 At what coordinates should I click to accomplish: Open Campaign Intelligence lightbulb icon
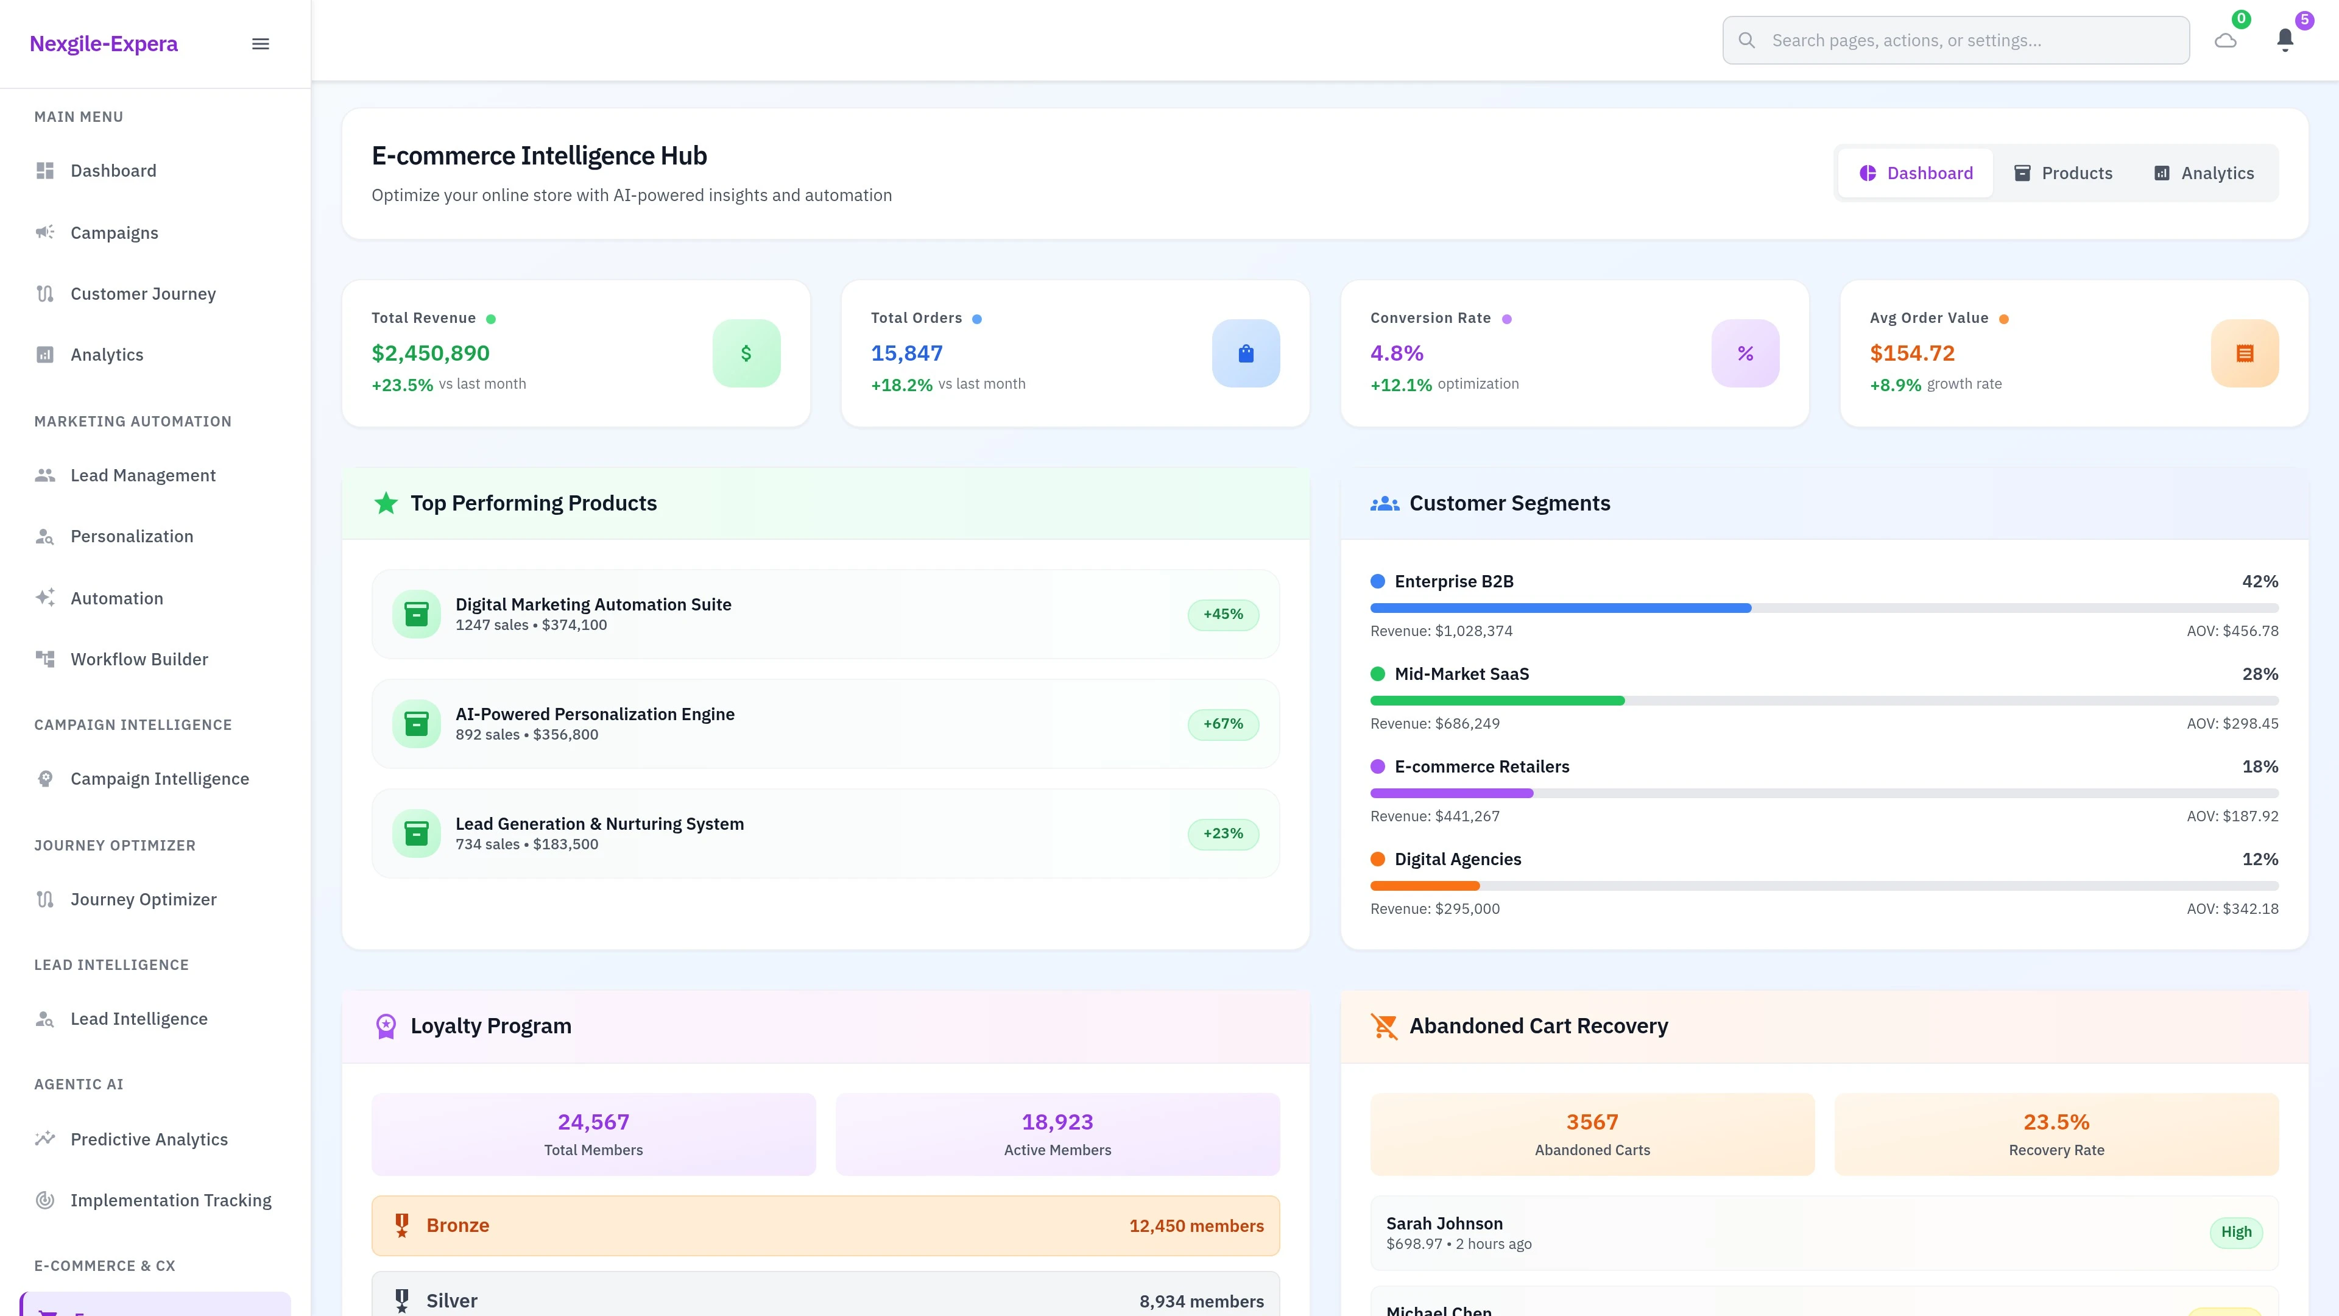44,779
